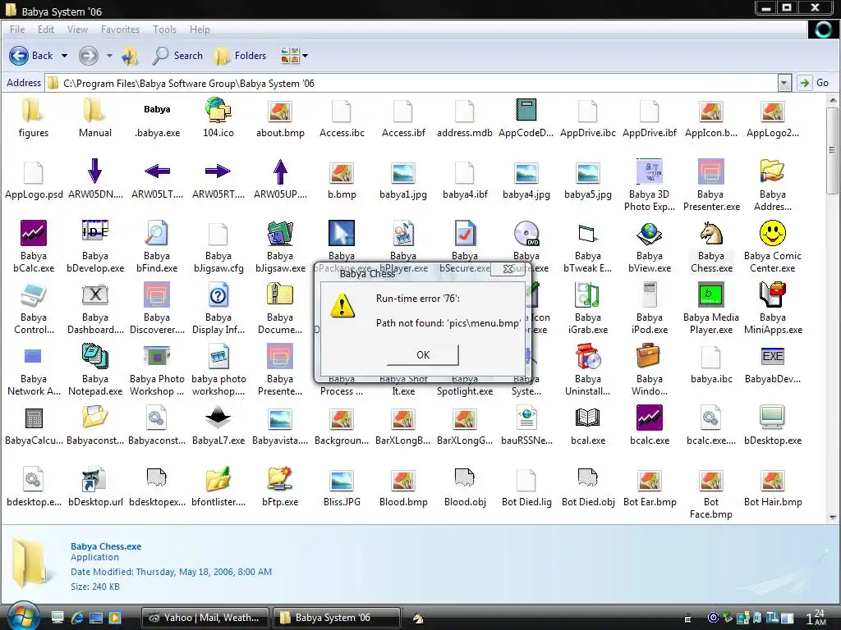This screenshot has height=630, width=841.
Task: Open the Tools menu
Action: pos(164,30)
